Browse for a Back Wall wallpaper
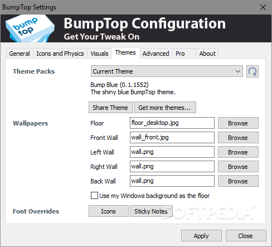The image size is (272, 247). tap(238, 181)
